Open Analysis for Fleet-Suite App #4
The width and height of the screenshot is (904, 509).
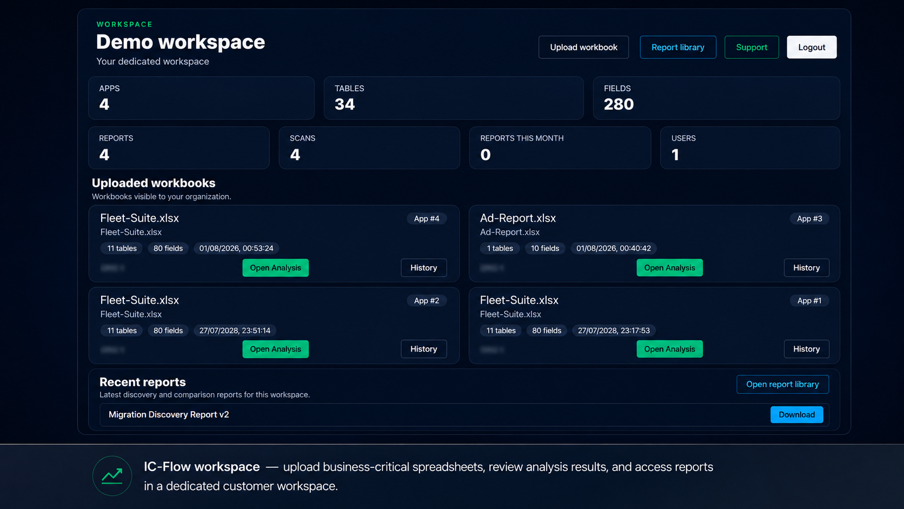[275, 268]
